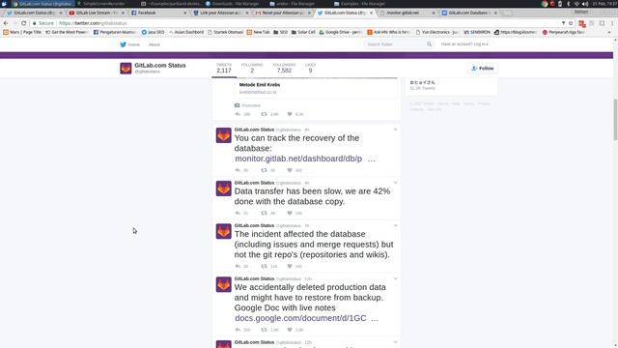Like the 'We accidentally deleted production data' tweet

(x=290, y=330)
